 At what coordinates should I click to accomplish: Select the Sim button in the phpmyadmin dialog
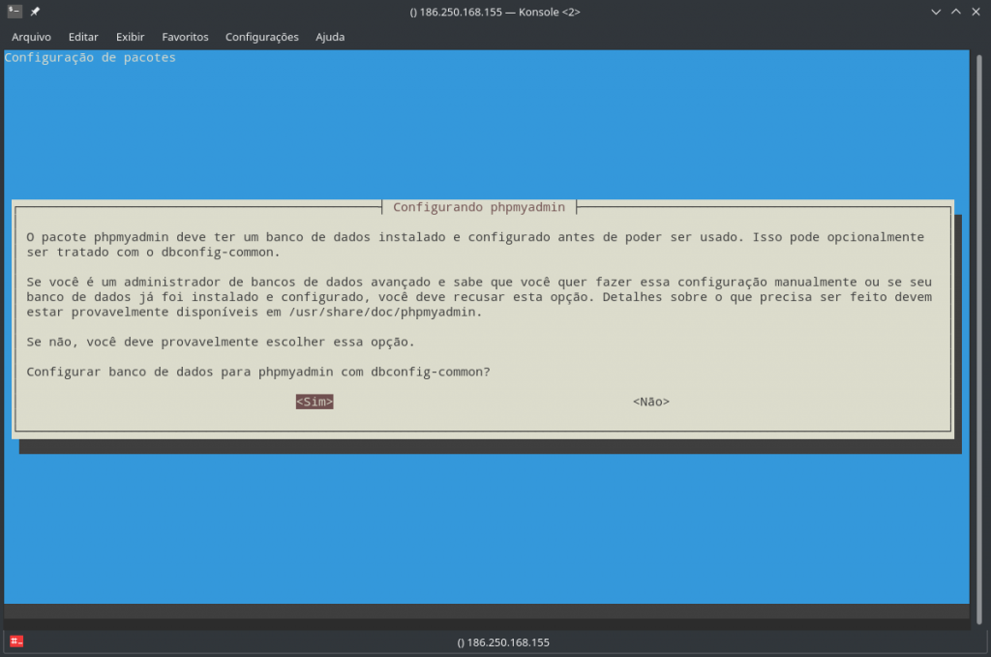[314, 401]
